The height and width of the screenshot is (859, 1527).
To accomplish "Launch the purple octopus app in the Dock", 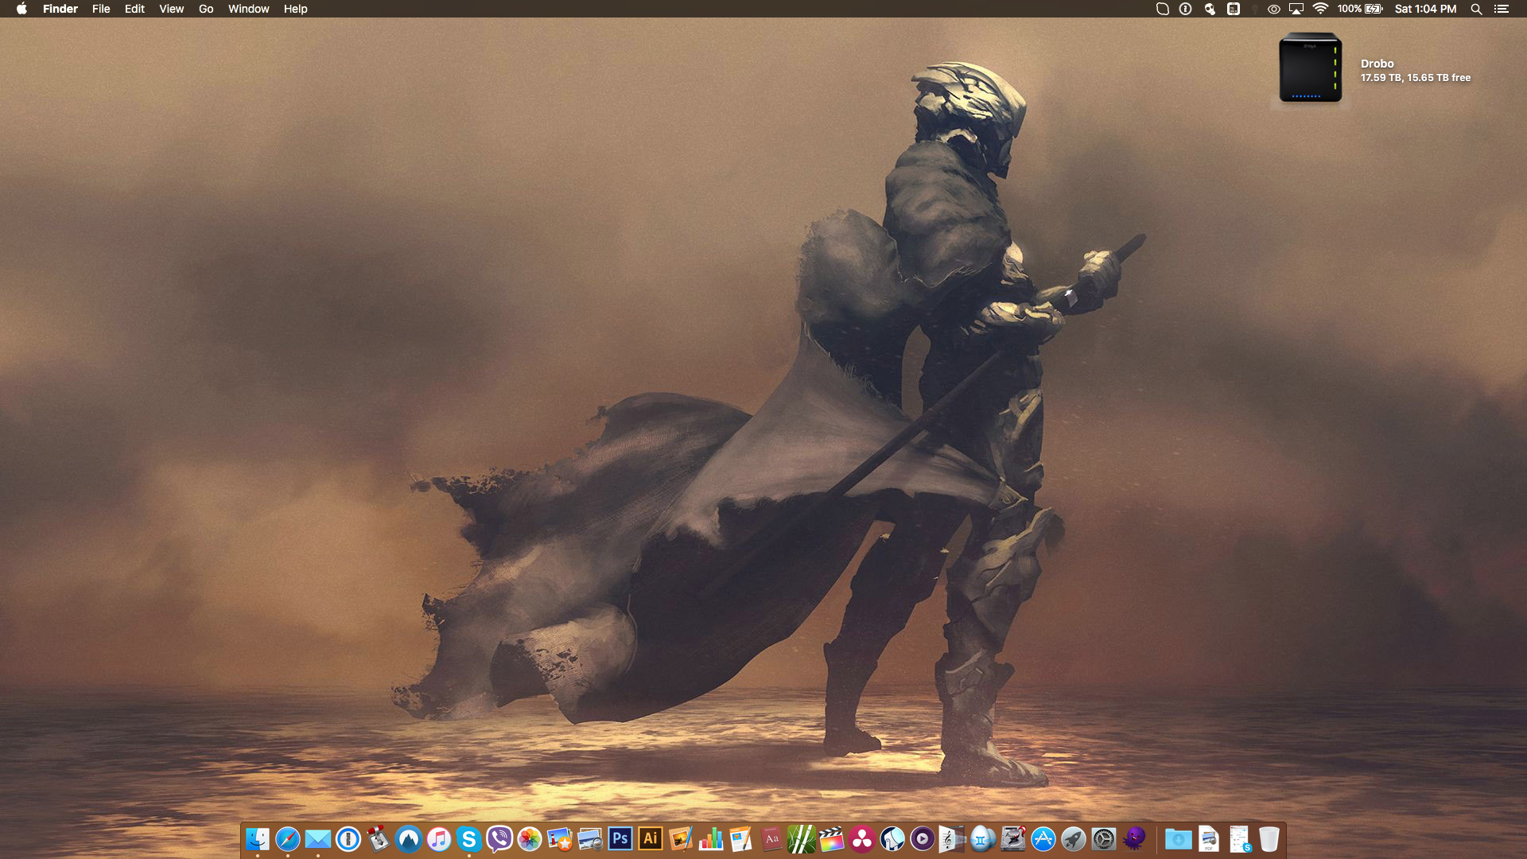I will point(1133,838).
